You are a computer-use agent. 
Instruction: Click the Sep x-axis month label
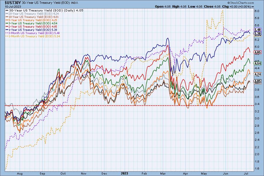coord(42,174)
